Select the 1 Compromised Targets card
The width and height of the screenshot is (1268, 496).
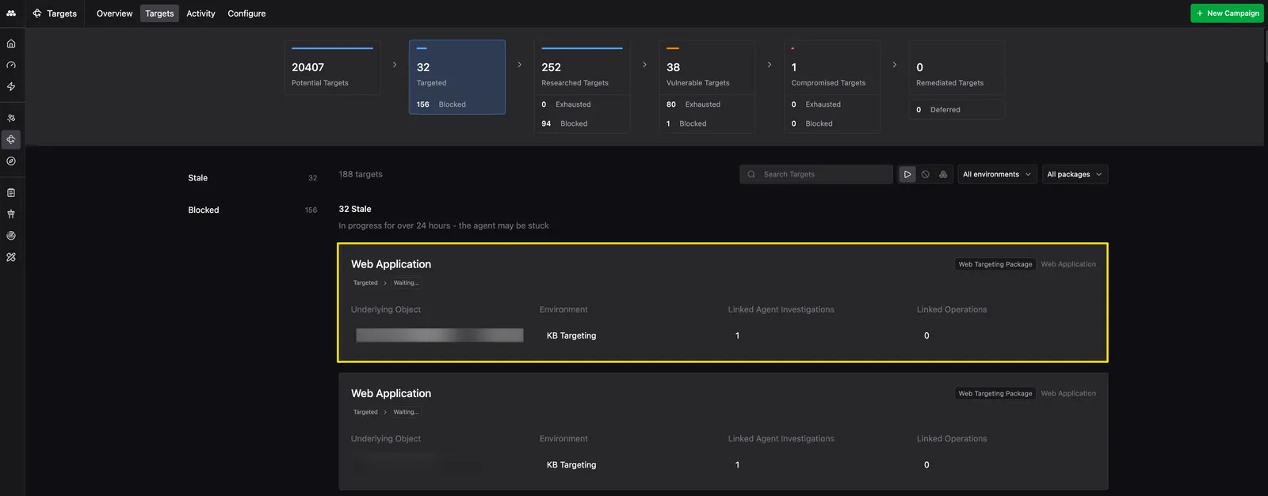832,68
